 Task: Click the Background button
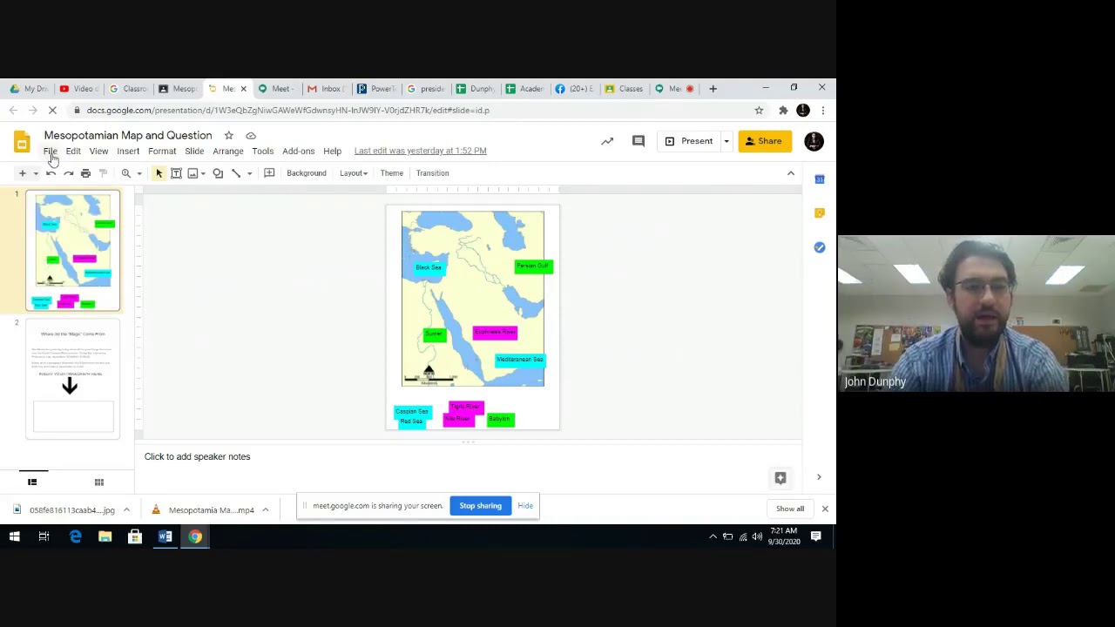coord(307,173)
